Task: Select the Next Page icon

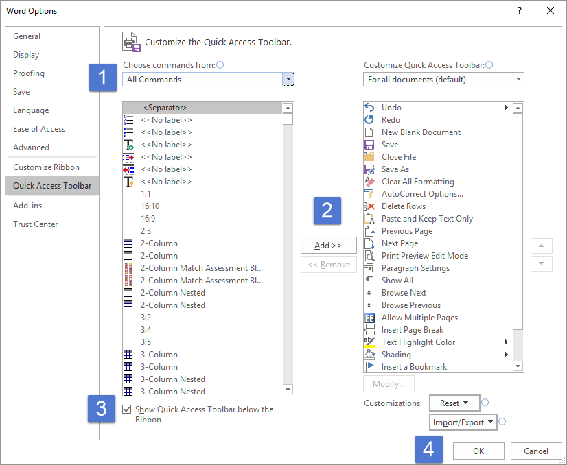Action: coord(369,243)
